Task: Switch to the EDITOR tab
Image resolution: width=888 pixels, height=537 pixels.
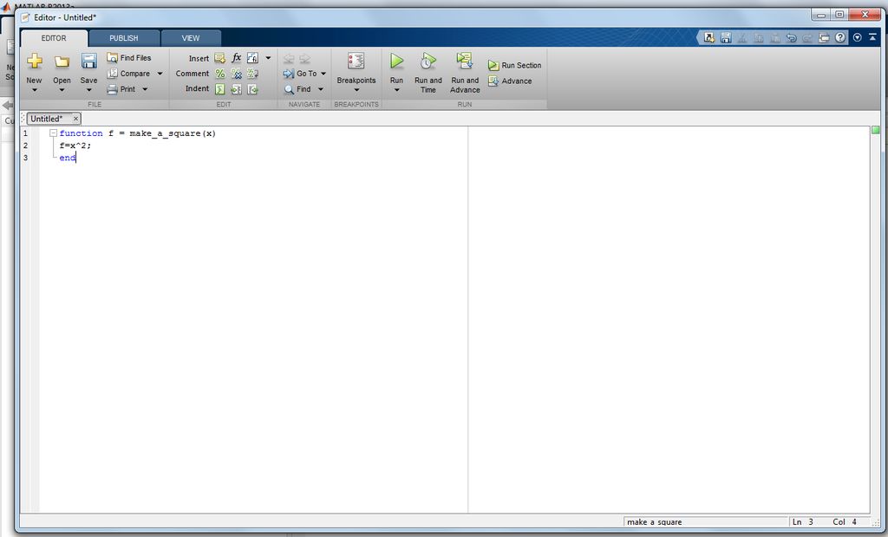Action: click(54, 38)
